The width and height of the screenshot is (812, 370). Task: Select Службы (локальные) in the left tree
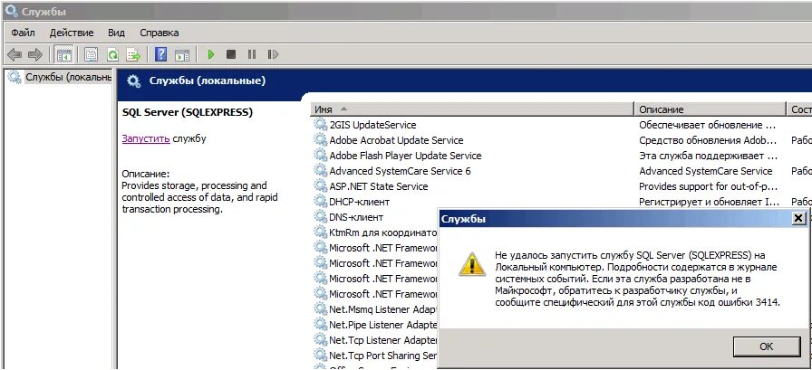tap(68, 78)
